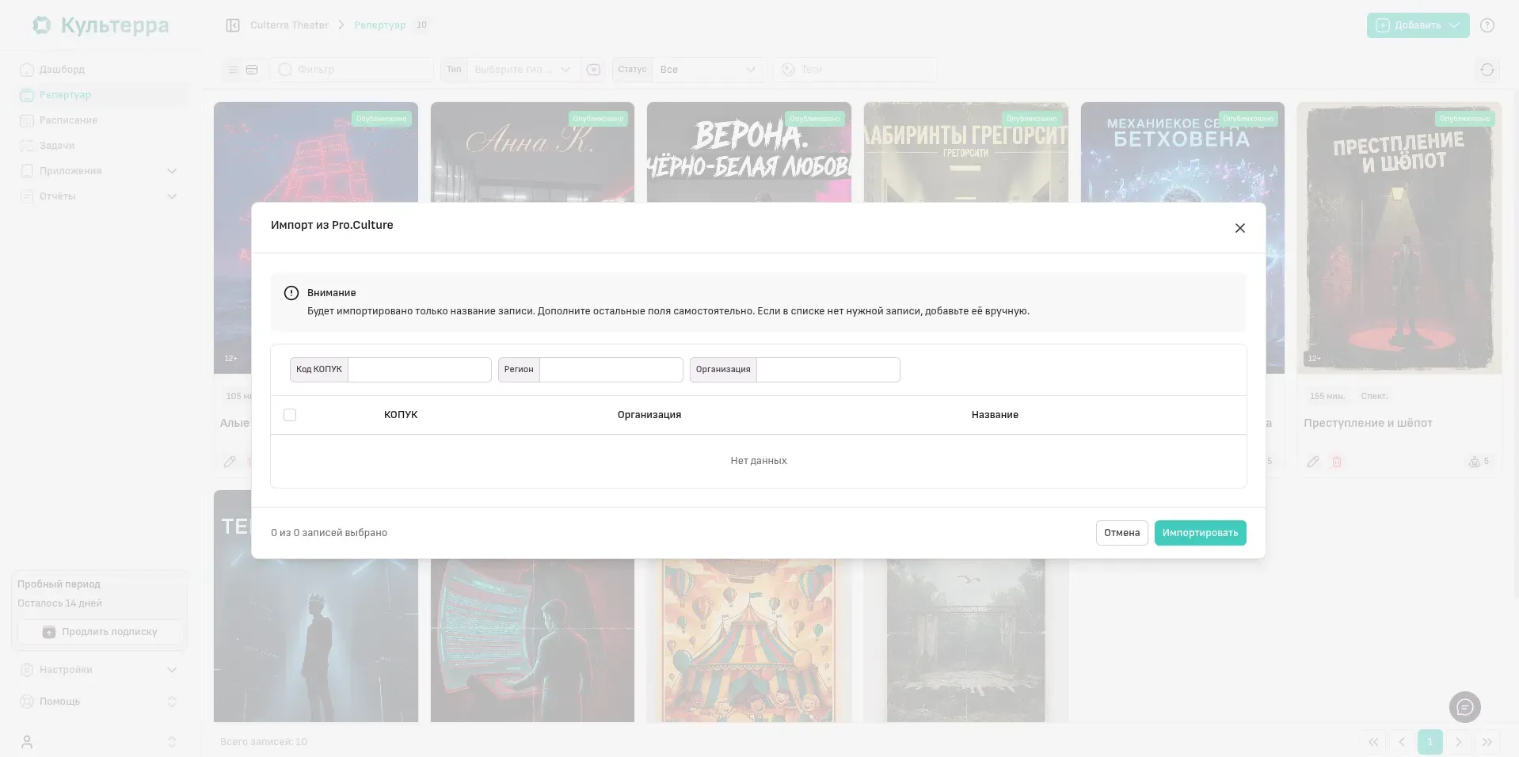Go to the first page of results
This screenshot has width=1519, height=757.
pos(1373,742)
